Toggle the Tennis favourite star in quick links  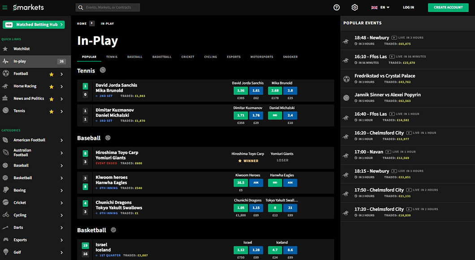(x=52, y=112)
